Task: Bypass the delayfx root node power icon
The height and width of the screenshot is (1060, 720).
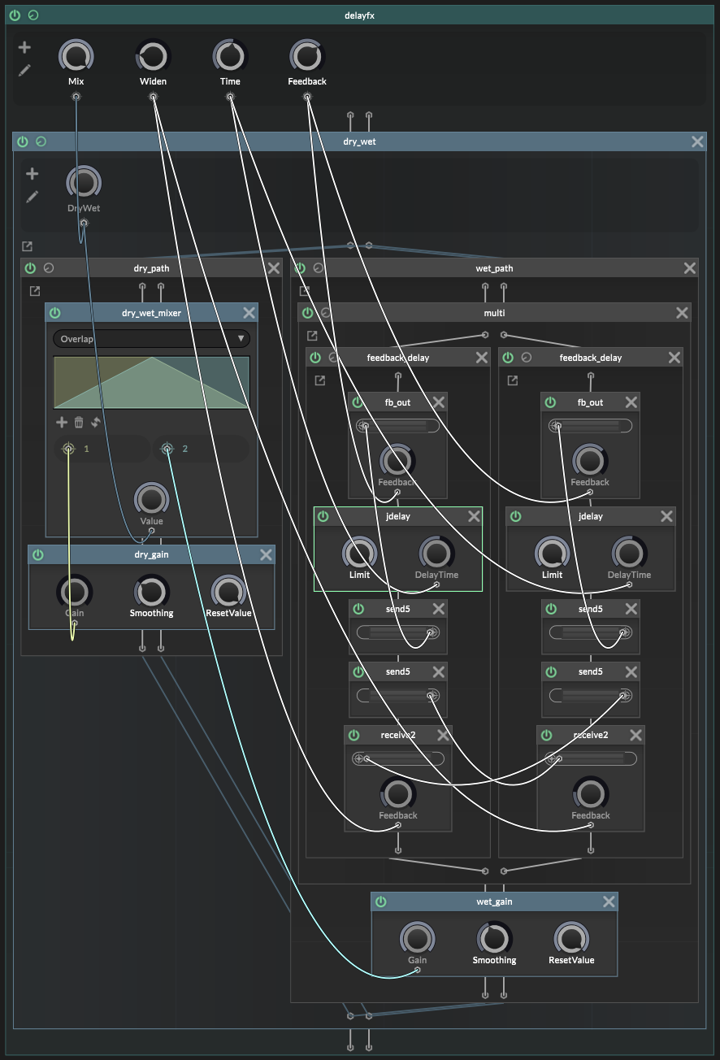Action: pyautogui.click(x=15, y=15)
